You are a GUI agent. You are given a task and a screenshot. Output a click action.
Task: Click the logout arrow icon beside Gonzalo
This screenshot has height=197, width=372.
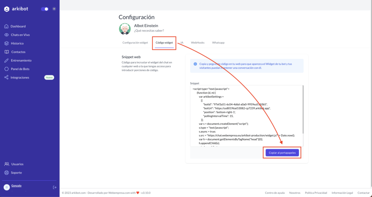(x=54, y=187)
